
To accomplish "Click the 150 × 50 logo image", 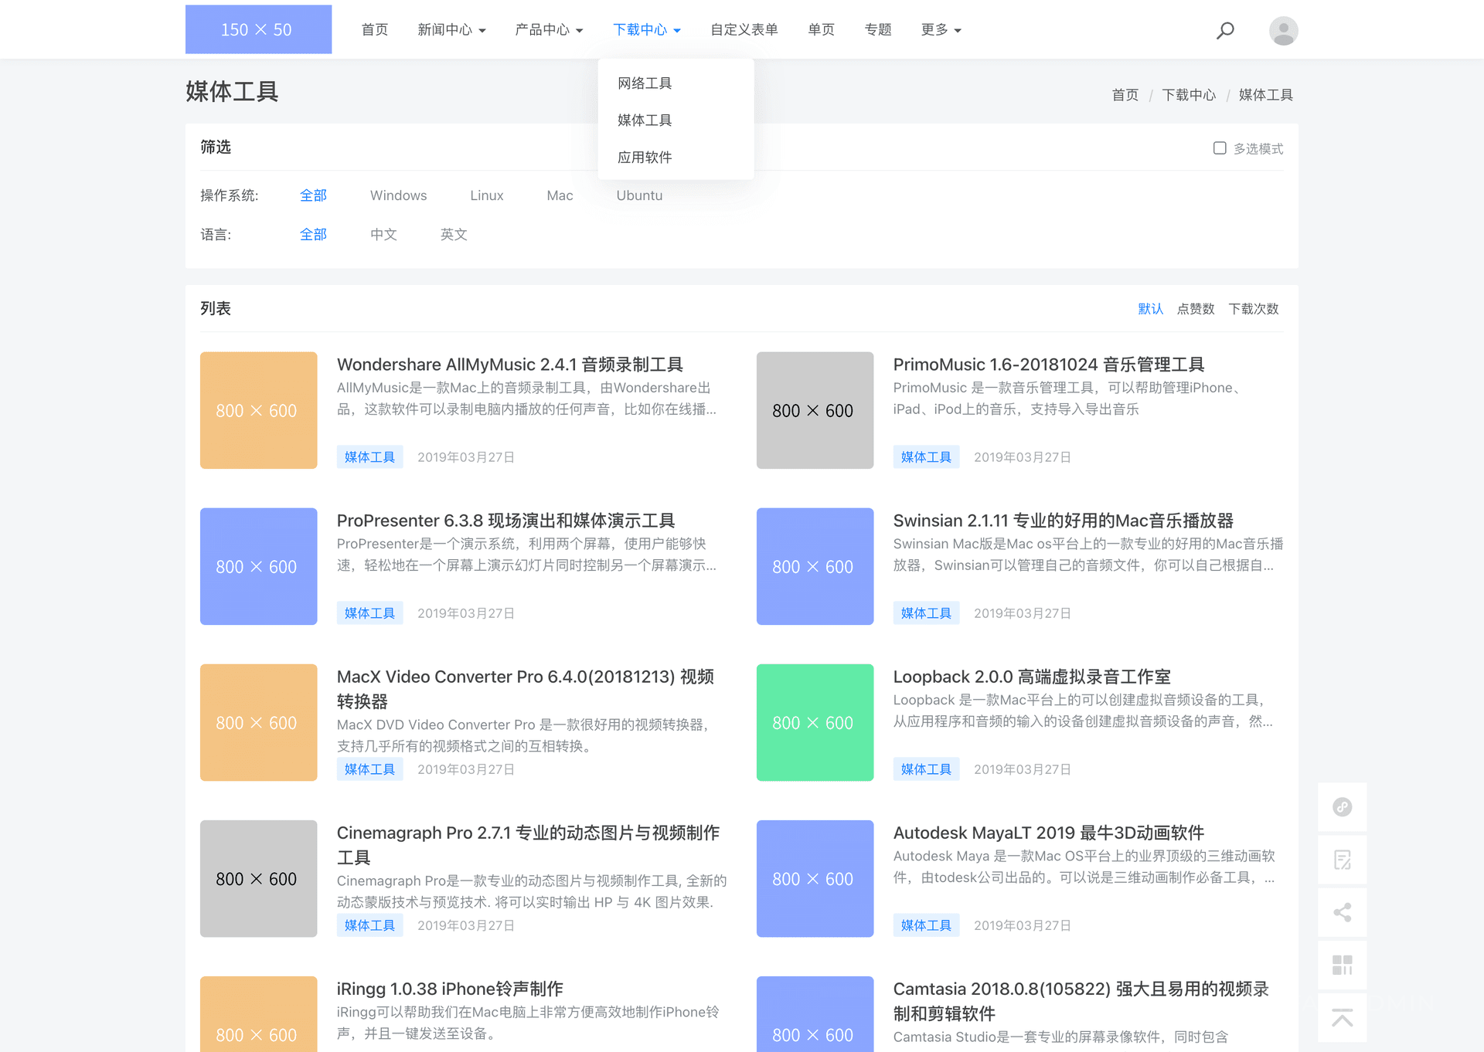I will tap(258, 29).
